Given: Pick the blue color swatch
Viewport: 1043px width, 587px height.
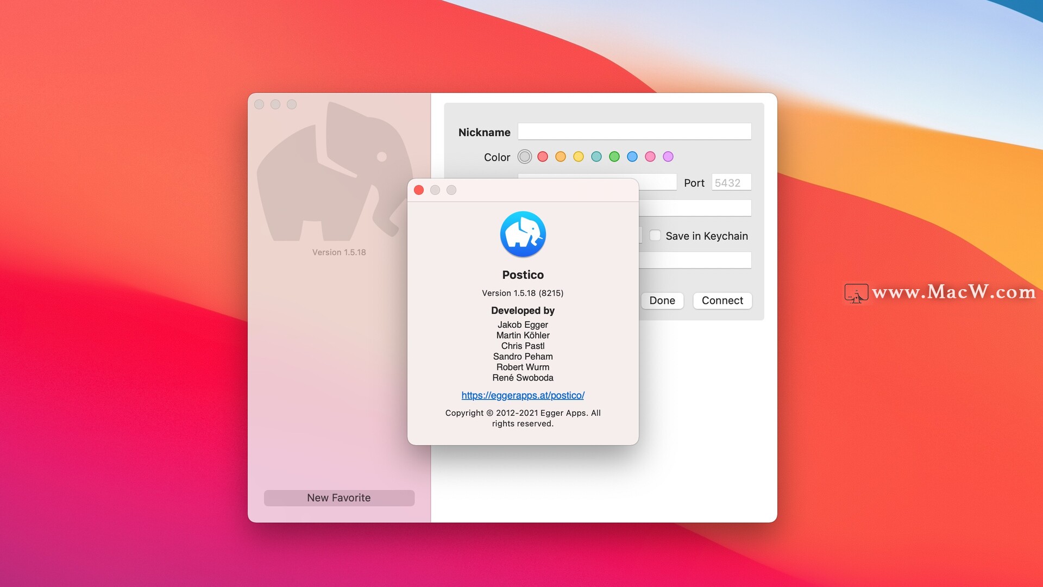Looking at the screenshot, I should coord(632,157).
